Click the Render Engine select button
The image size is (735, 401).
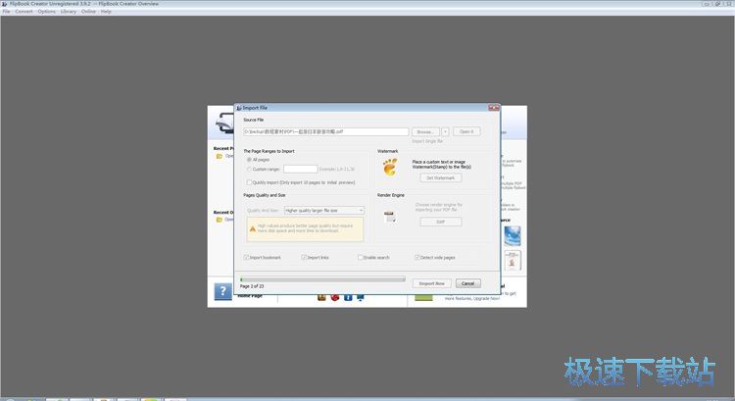click(x=441, y=222)
